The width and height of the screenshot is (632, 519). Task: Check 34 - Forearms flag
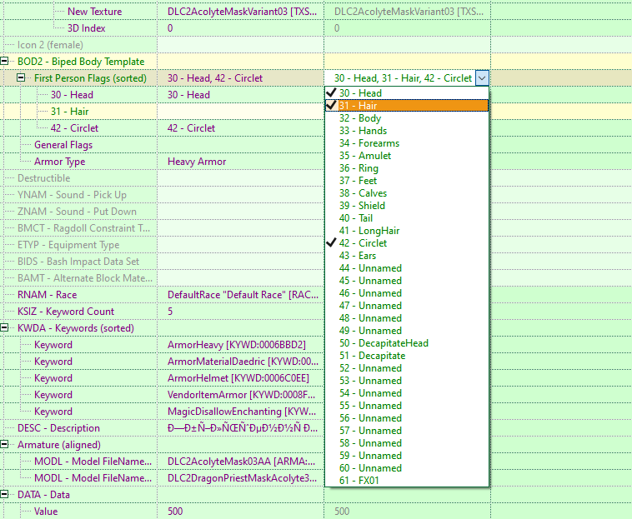[x=407, y=143]
